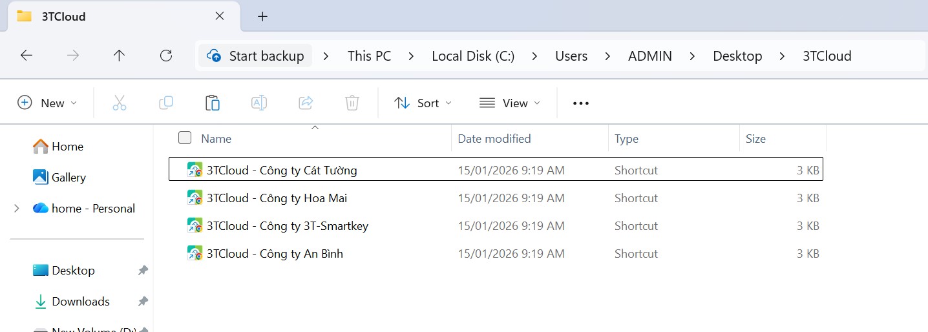Expand the home - Personal tree node
The width and height of the screenshot is (928, 332).
click(x=17, y=208)
